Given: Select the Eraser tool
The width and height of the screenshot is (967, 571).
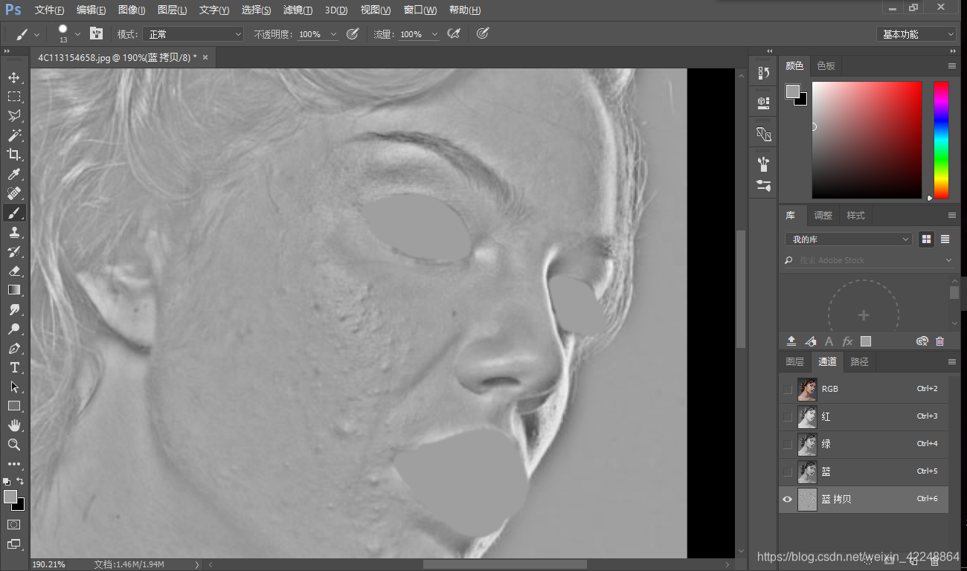Looking at the screenshot, I should [x=14, y=271].
